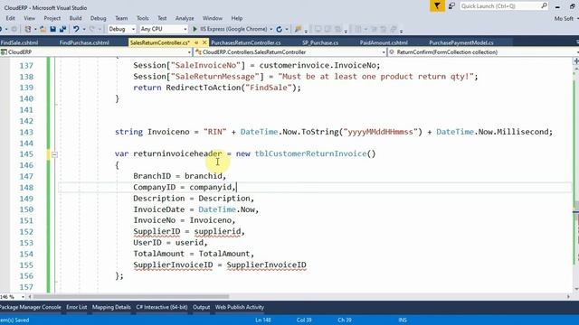
Task: Open the Tools menu
Action: [143, 18]
